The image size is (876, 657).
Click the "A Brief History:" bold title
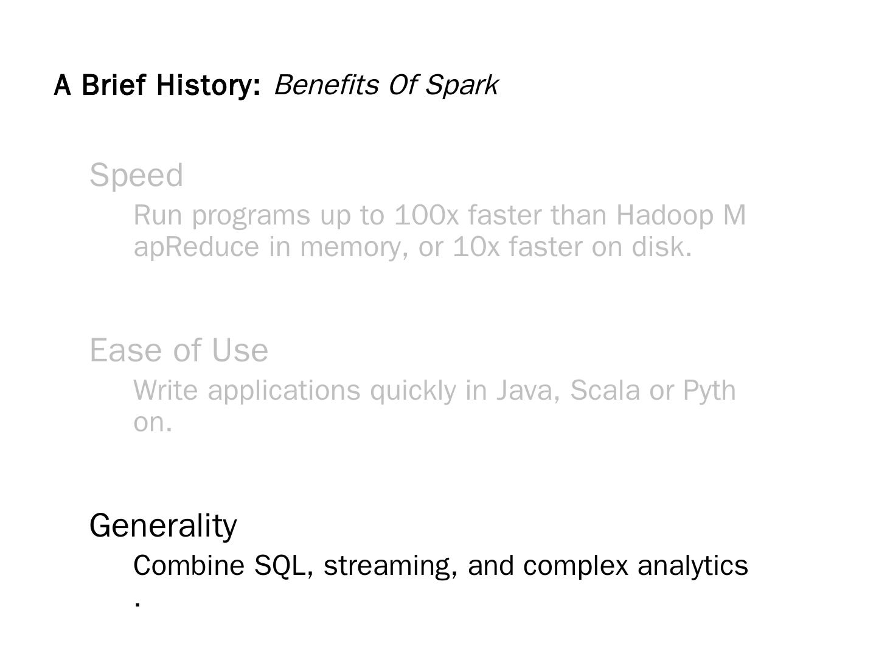[x=157, y=85]
